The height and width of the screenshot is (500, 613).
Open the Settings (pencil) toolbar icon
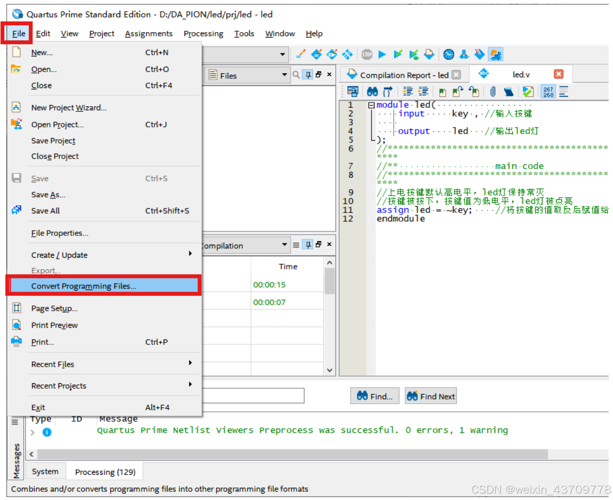(x=300, y=54)
